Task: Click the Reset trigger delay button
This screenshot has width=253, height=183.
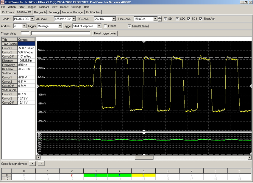Action: (105, 33)
